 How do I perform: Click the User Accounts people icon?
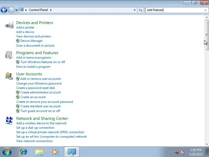9,76
